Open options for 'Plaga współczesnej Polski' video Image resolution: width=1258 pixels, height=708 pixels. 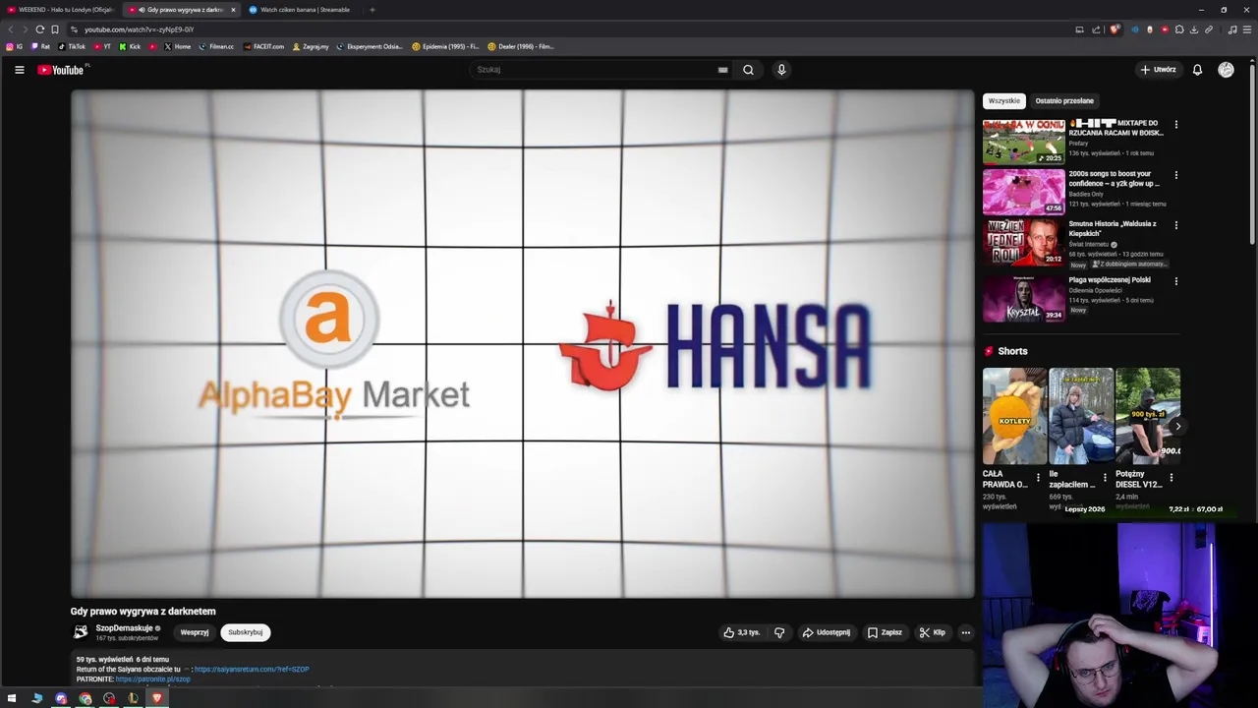(1175, 281)
